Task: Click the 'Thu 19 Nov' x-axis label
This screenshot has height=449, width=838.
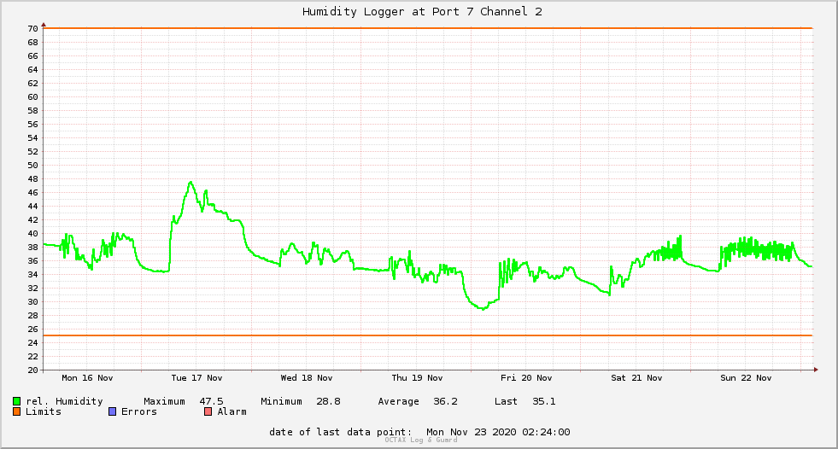Action: pos(417,378)
